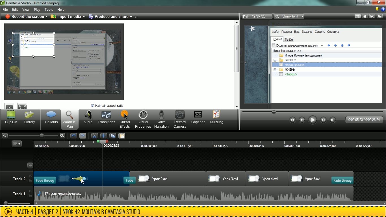Click the Redo arrow on timeline toolbar

83,136
